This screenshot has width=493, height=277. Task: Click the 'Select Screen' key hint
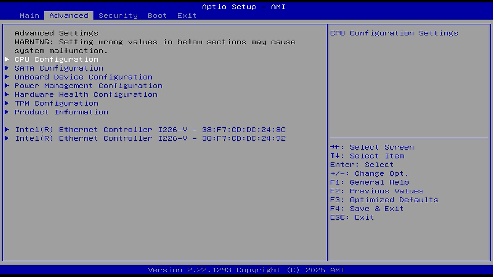[372, 147]
